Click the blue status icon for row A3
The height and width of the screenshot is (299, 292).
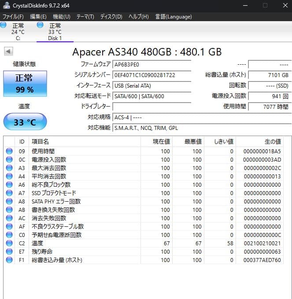9,168
